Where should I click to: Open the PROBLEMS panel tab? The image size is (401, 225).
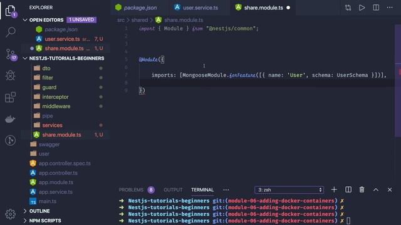click(x=131, y=190)
